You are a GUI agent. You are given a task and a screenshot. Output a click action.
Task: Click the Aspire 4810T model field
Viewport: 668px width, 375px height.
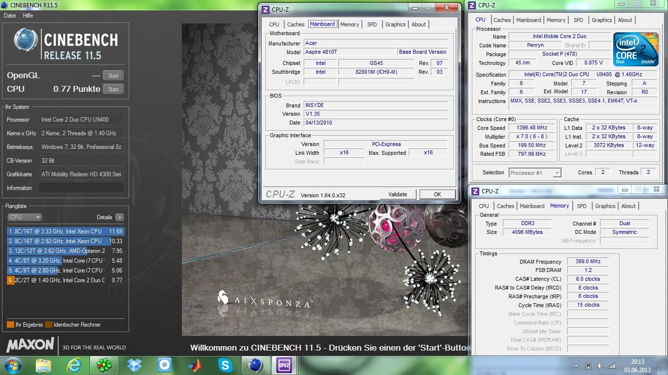(x=350, y=52)
